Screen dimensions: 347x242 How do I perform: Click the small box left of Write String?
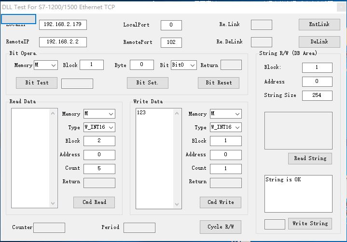tap(275, 224)
